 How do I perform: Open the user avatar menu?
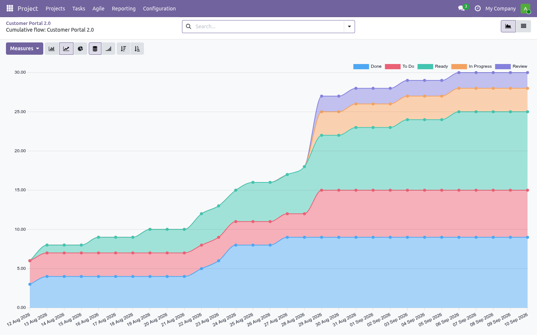pos(525,8)
